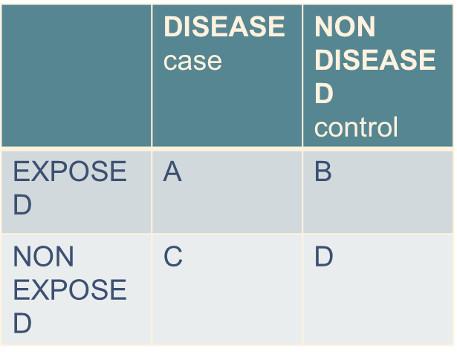
Task: Select the word "case" in the header
Action: coord(192,61)
